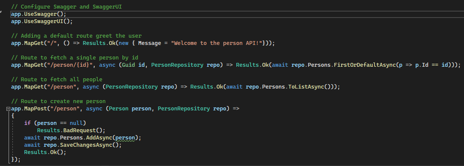
Task: Click the lambda expression "p.Id == id"
Action: click(432, 65)
